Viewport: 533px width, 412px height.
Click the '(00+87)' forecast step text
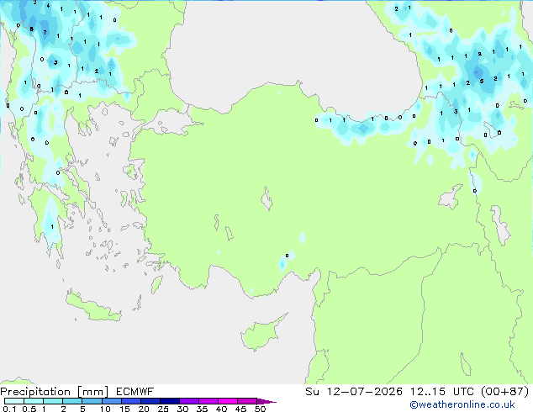tap(505, 392)
